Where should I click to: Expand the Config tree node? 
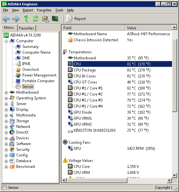[6, 156]
